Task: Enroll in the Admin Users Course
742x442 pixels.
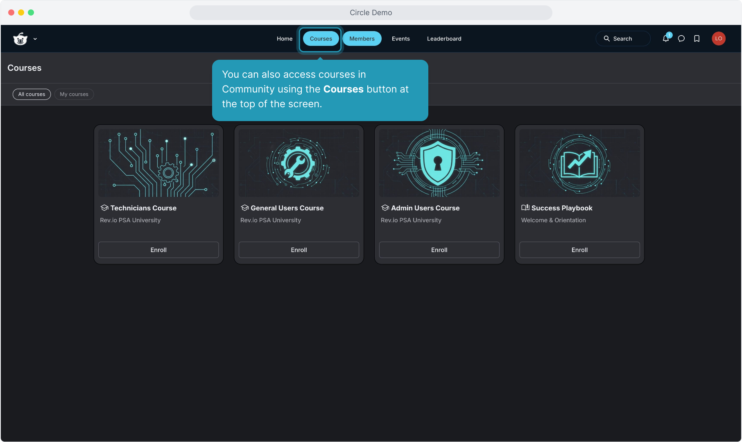Action: [x=439, y=250]
